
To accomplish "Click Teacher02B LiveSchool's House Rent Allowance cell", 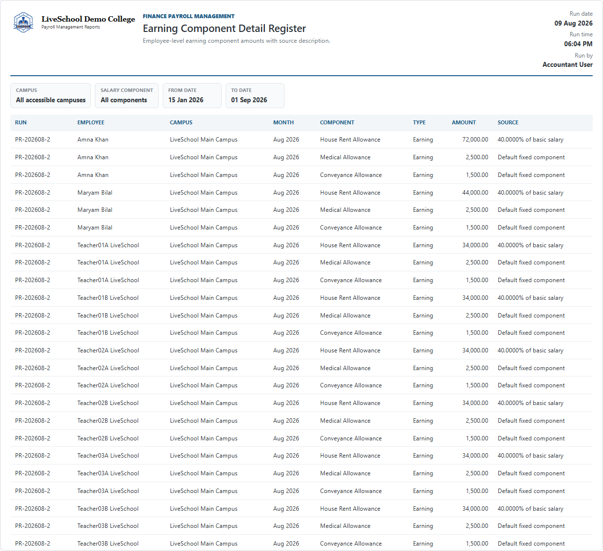I will click(350, 403).
